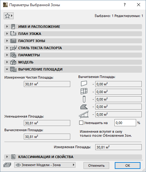146x172 pixels.
Task: Click the column subtracted area field
Action: [x=118, y=99]
